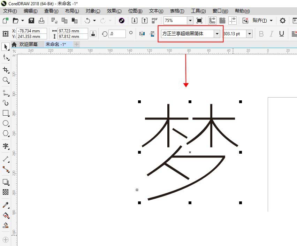Toggle underline formatting
297x246 pixels.
coord(281,34)
